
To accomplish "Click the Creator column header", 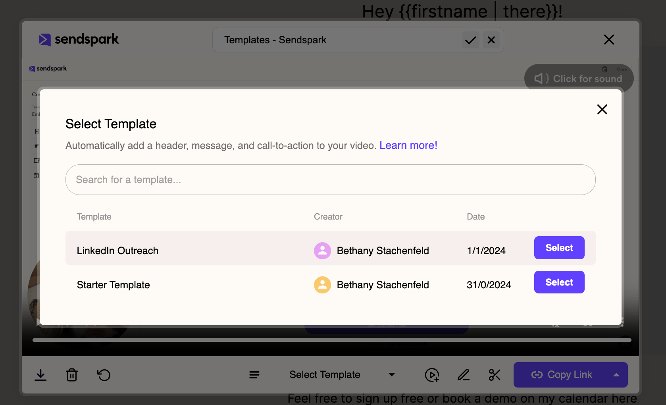I will click(x=328, y=217).
